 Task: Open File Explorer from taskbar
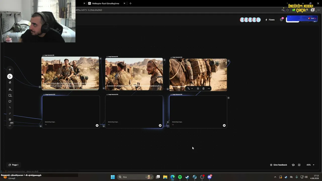(x=165, y=177)
